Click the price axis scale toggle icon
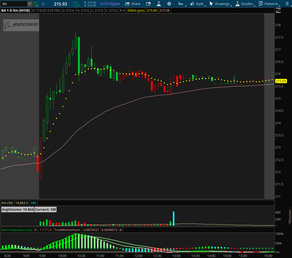 278,10
